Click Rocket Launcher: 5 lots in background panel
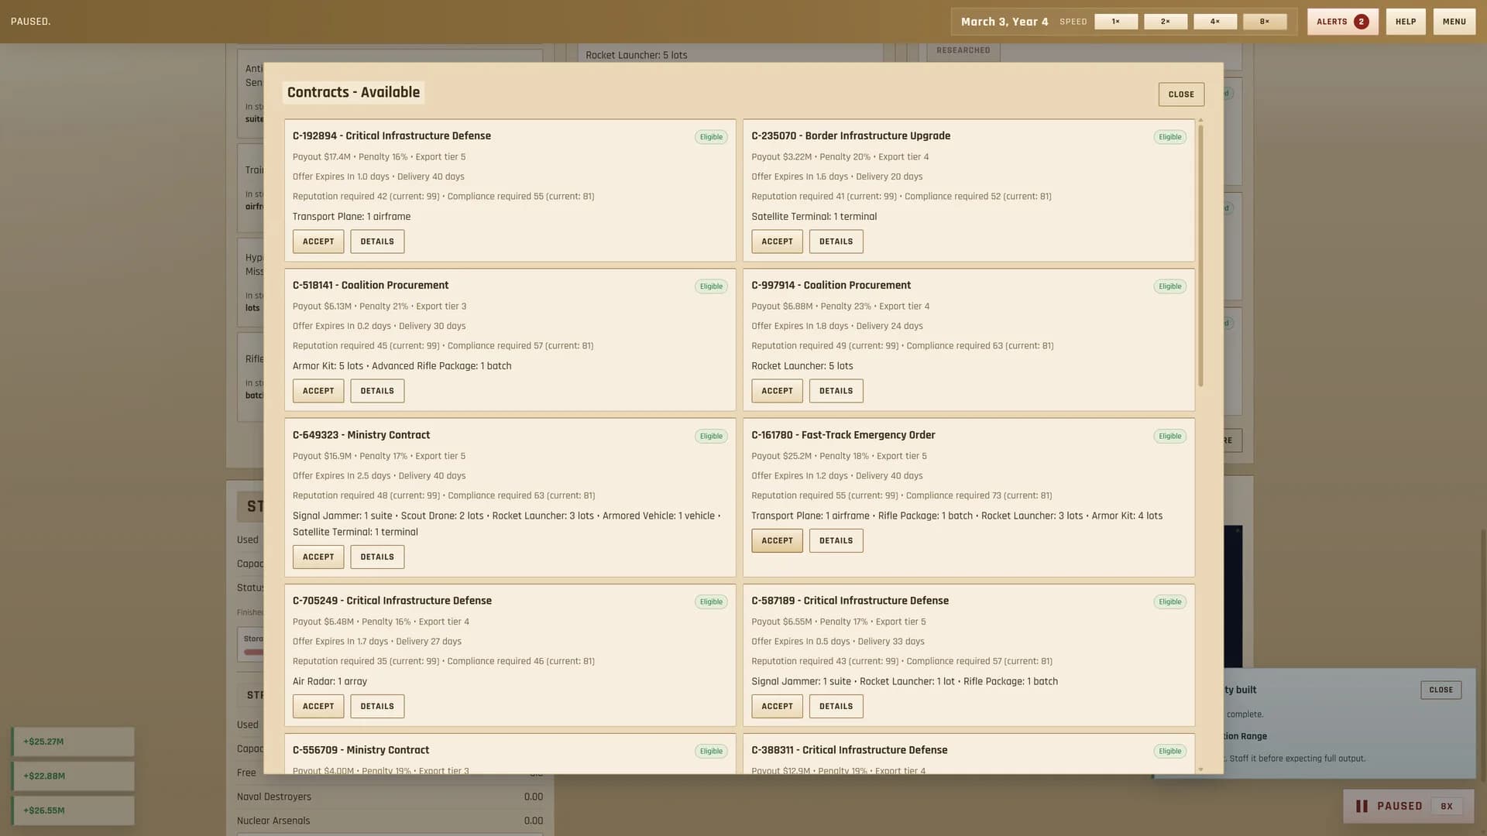1487x836 pixels. click(x=637, y=55)
